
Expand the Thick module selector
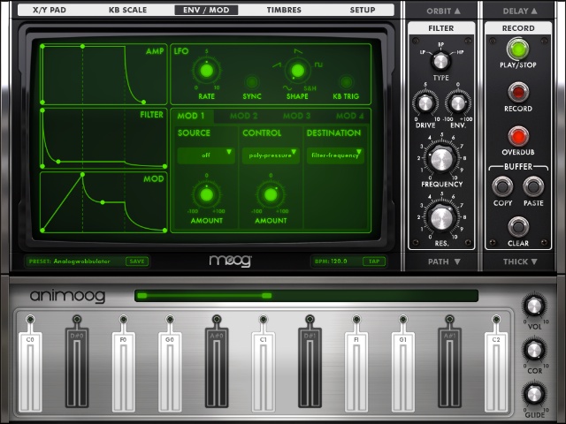click(520, 261)
